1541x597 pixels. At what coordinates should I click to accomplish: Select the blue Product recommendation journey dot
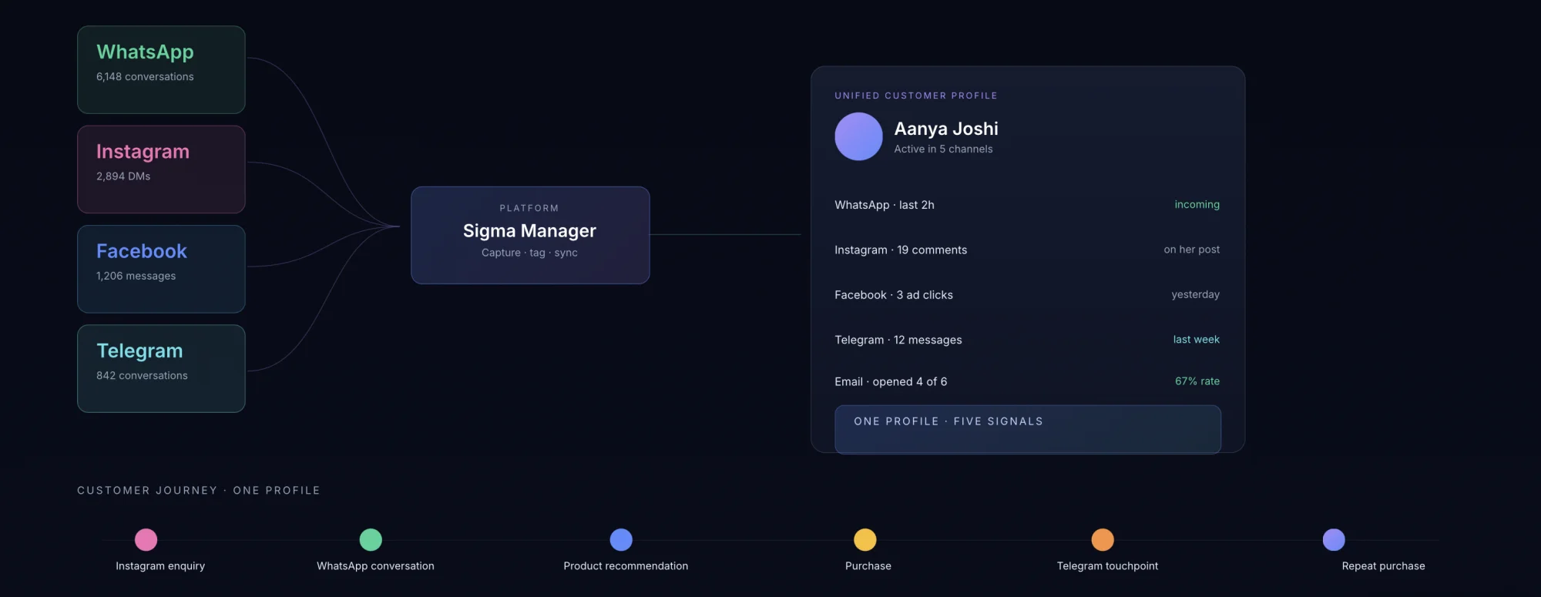tap(621, 539)
